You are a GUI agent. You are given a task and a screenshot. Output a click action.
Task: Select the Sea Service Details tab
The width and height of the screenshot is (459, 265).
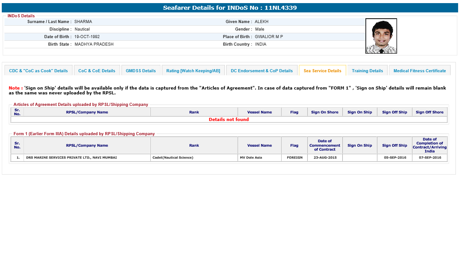pyautogui.click(x=322, y=70)
